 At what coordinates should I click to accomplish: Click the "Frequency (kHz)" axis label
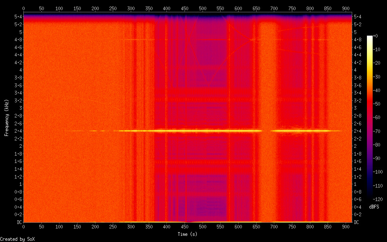[7, 118]
